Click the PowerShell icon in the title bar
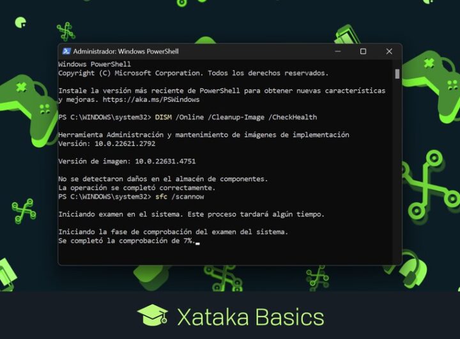The image size is (460, 339). 66,51
